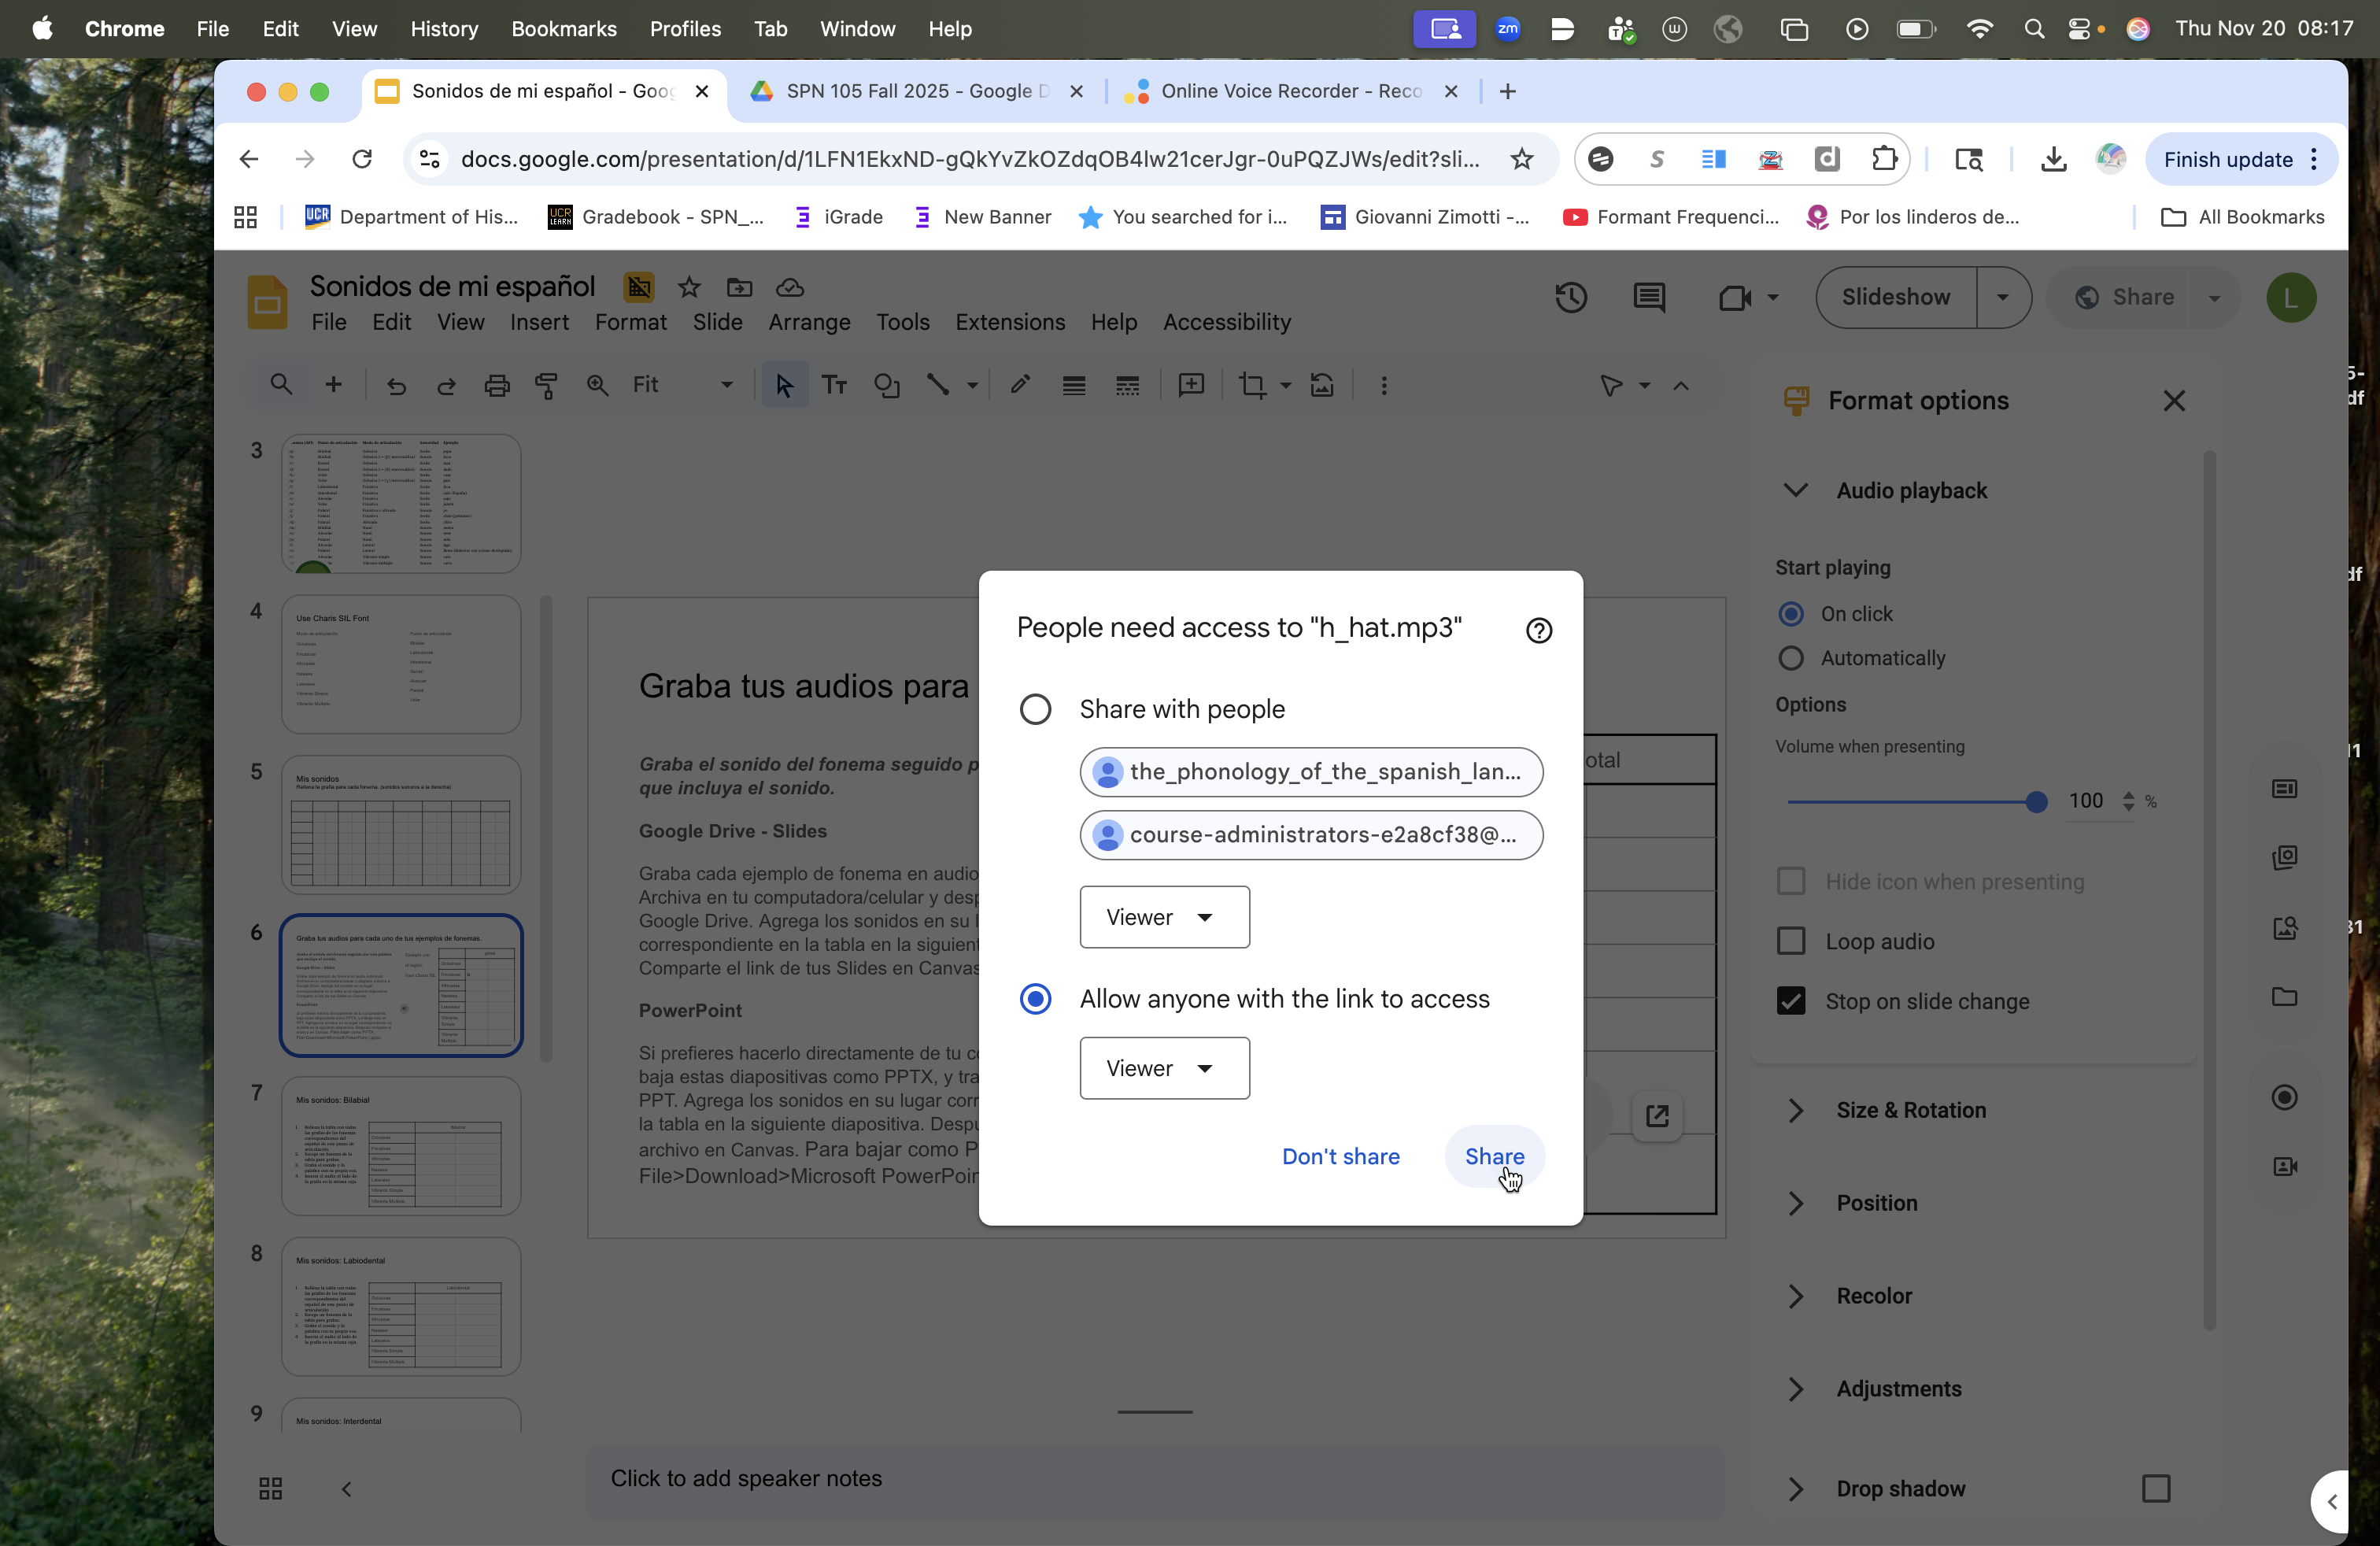This screenshot has width=2380, height=1546.
Task: Open the iGrade bookmark
Action: (838, 217)
